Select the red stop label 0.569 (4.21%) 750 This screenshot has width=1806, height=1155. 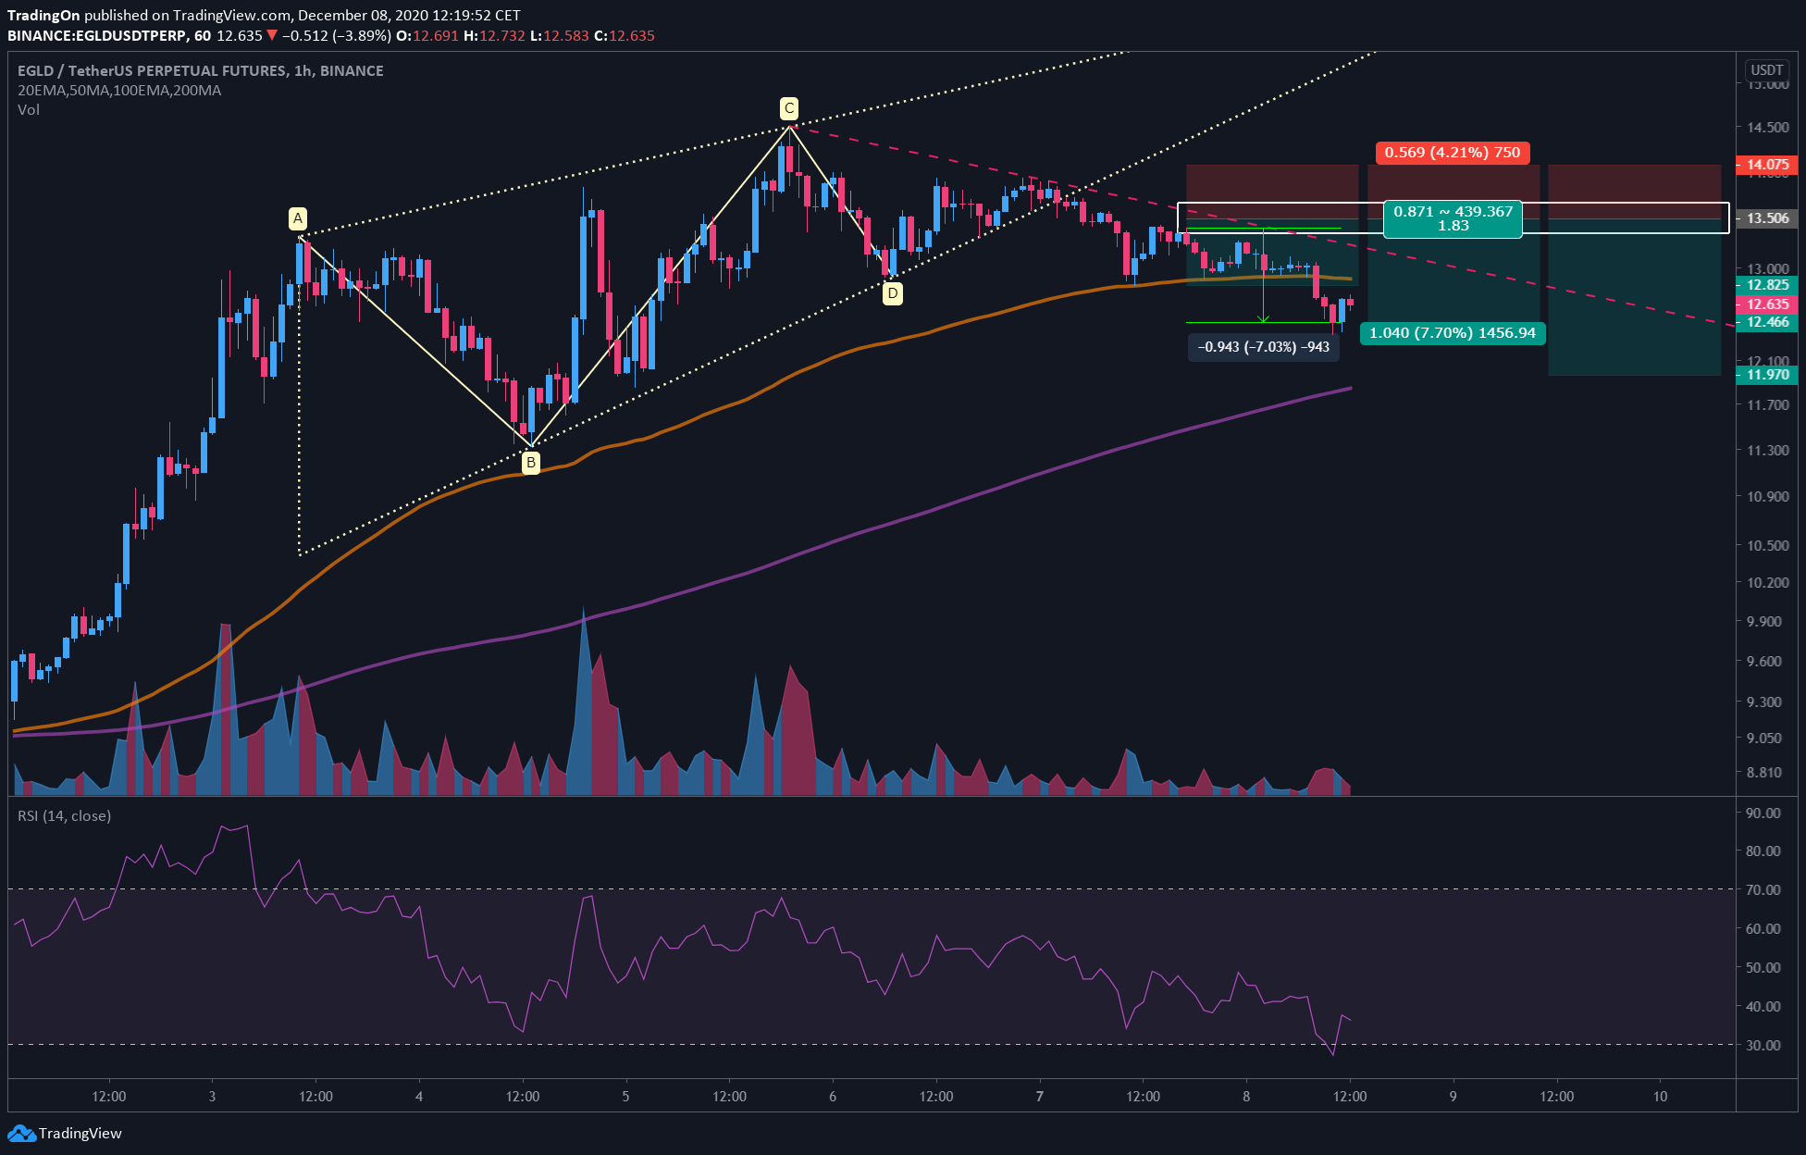(1453, 152)
